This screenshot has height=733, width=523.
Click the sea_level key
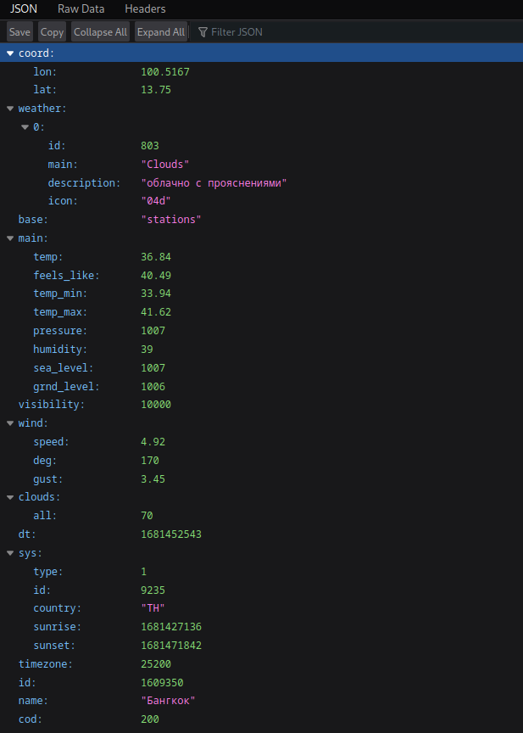click(x=64, y=368)
